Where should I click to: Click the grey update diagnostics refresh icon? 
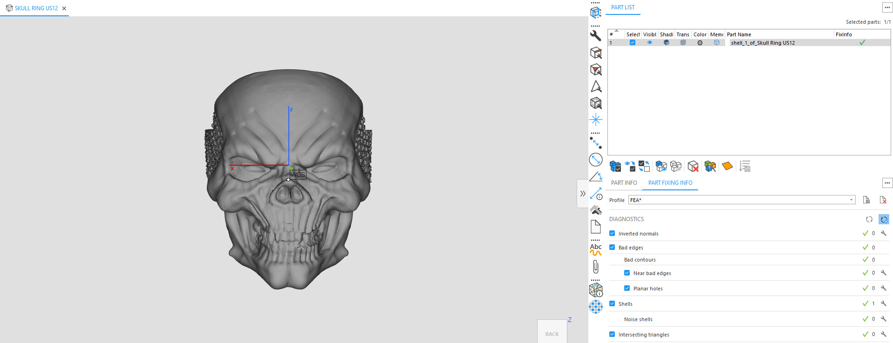869,219
